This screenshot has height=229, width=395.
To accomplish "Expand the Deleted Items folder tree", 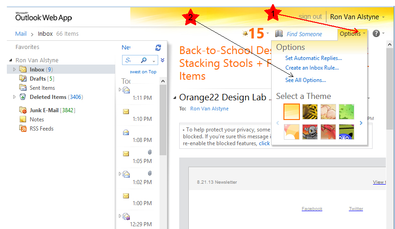I will (14, 97).
